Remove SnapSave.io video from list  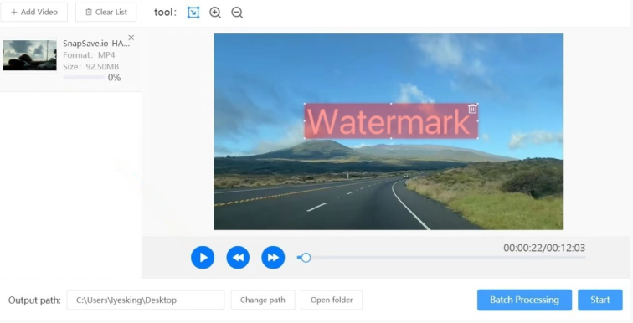tap(131, 38)
